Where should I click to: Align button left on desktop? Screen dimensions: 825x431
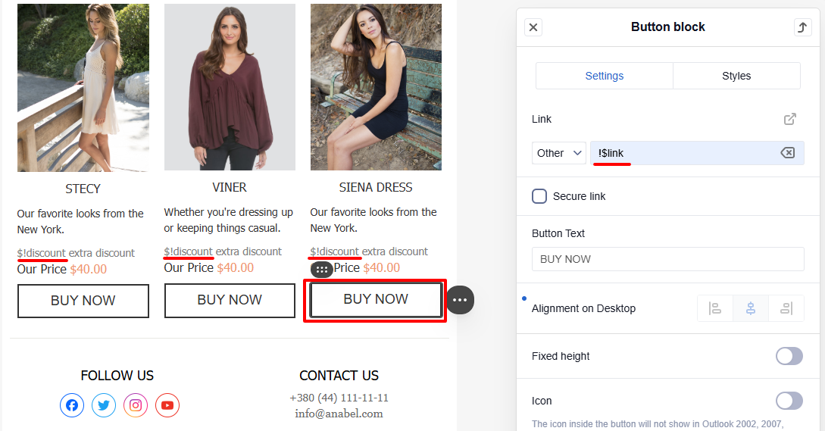click(714, 308)
